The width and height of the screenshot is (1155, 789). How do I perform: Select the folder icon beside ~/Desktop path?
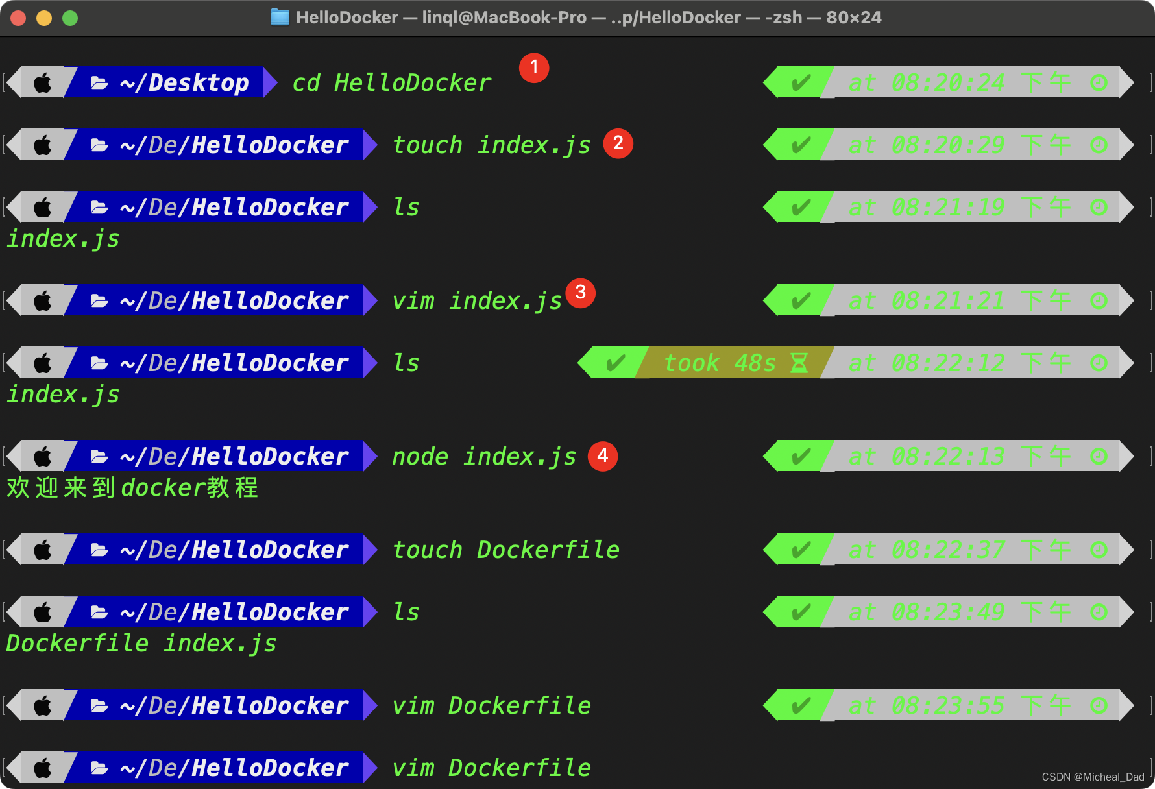pos(97,82)
